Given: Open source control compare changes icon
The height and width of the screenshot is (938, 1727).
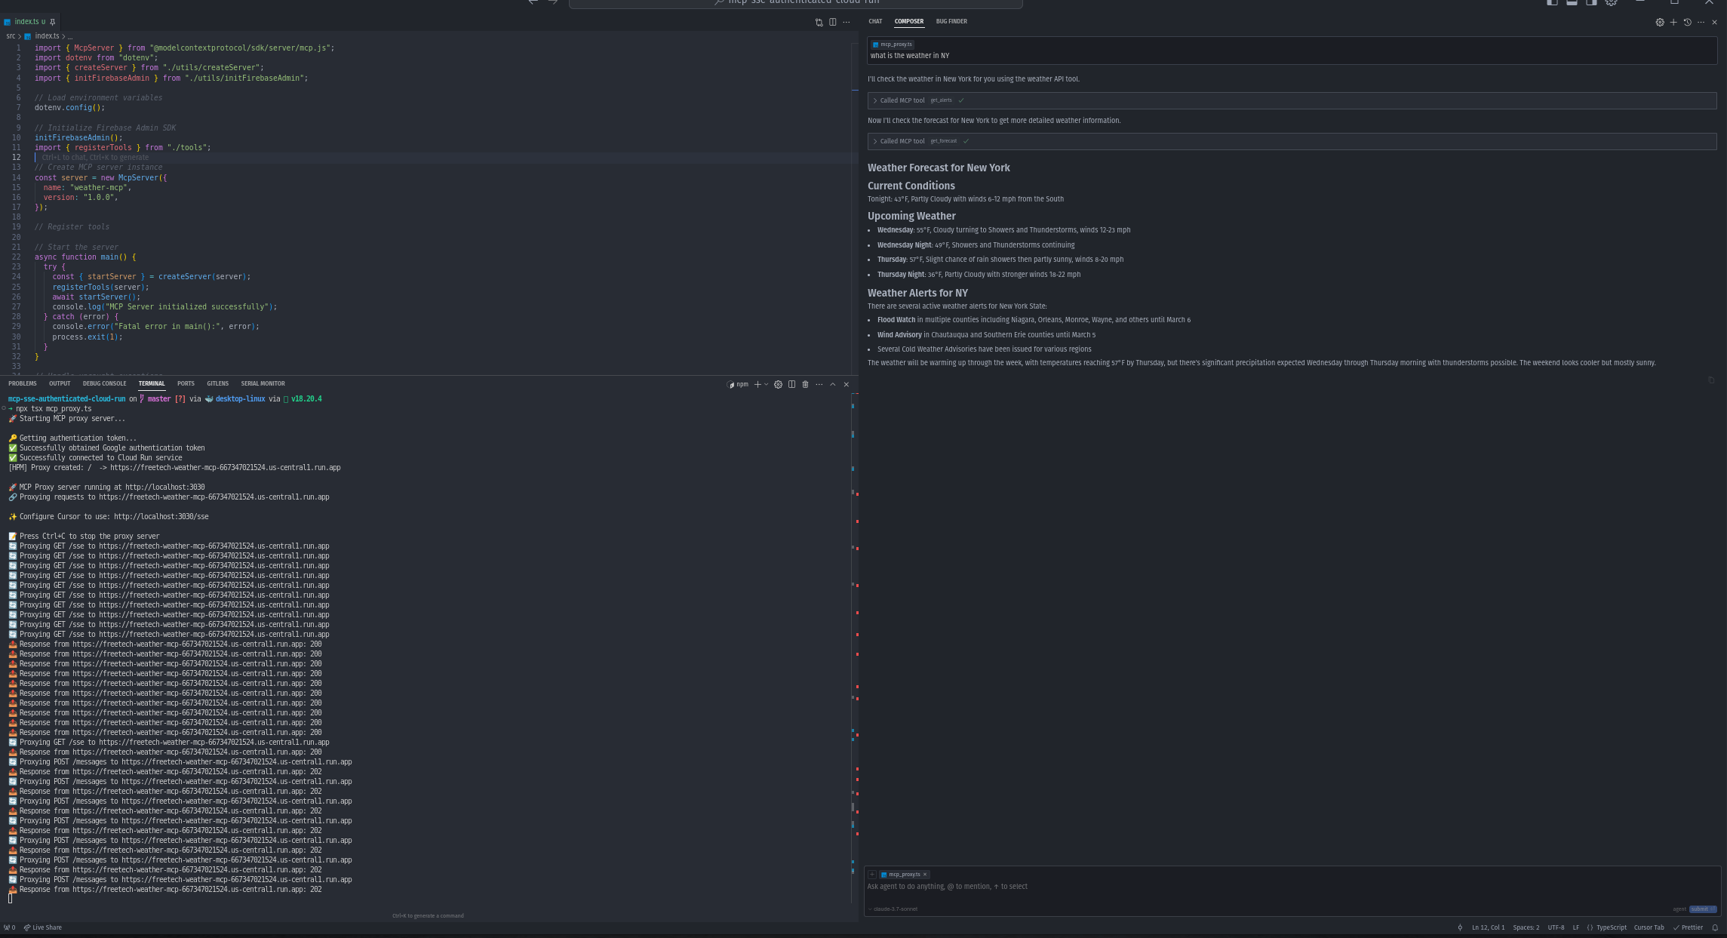Looking at the screenshot, I should pos(819,22).
